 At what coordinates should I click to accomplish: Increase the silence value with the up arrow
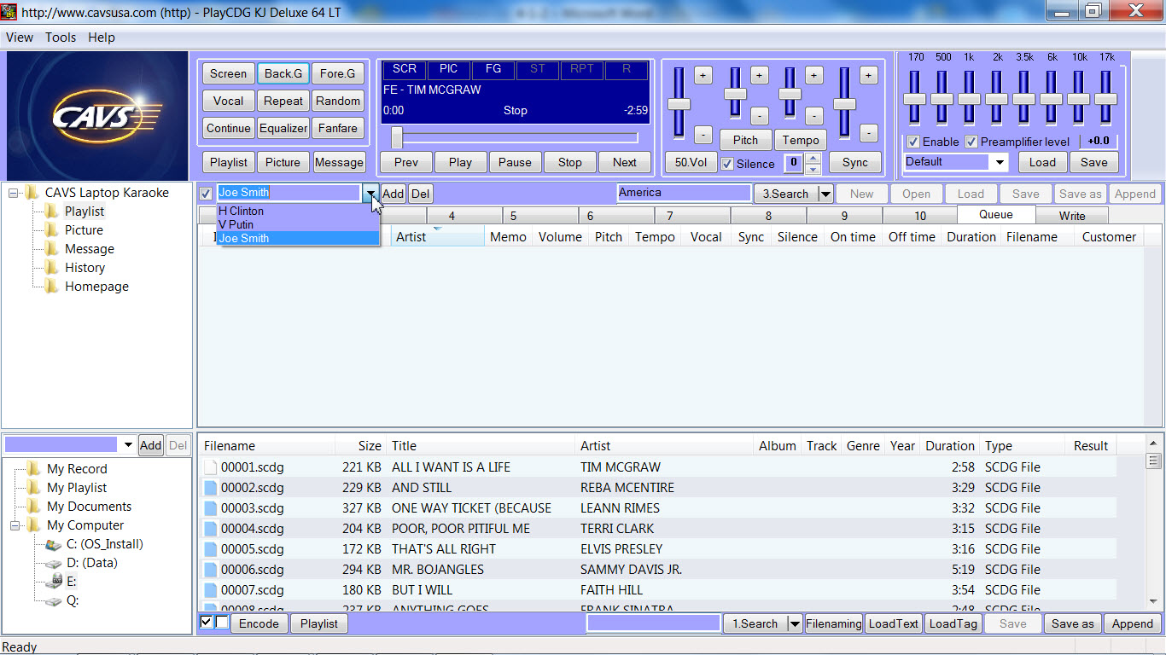tap(813, 158)
